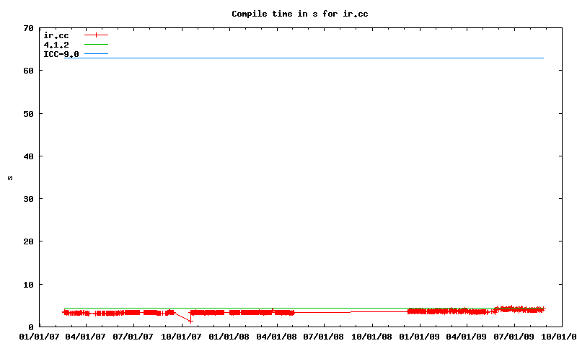The height and width of the screenshot is (346, 577).
Task: Select the 01/01/07 date on x-axis
Action: pyautogui.click(x=40, y=337)
